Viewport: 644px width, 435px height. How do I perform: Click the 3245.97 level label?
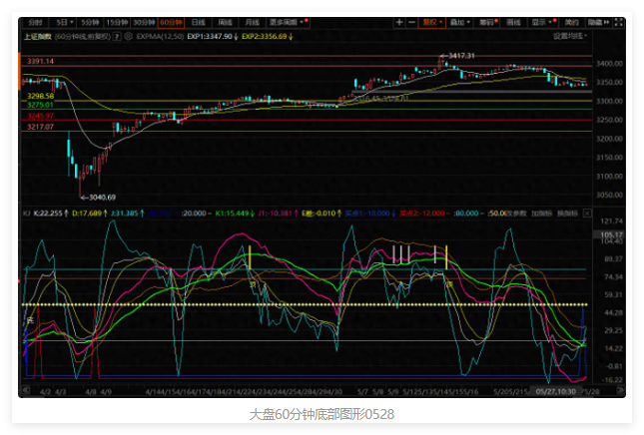pyautogui.click(x=40, y=116)
